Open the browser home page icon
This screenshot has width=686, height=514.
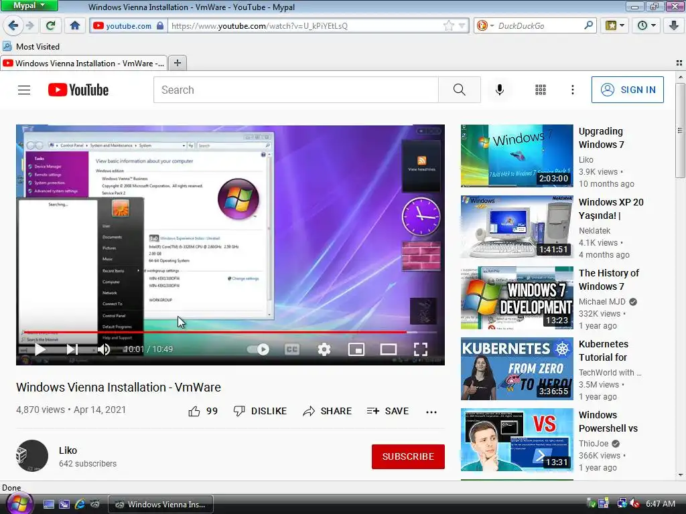[x=75, y=26]
